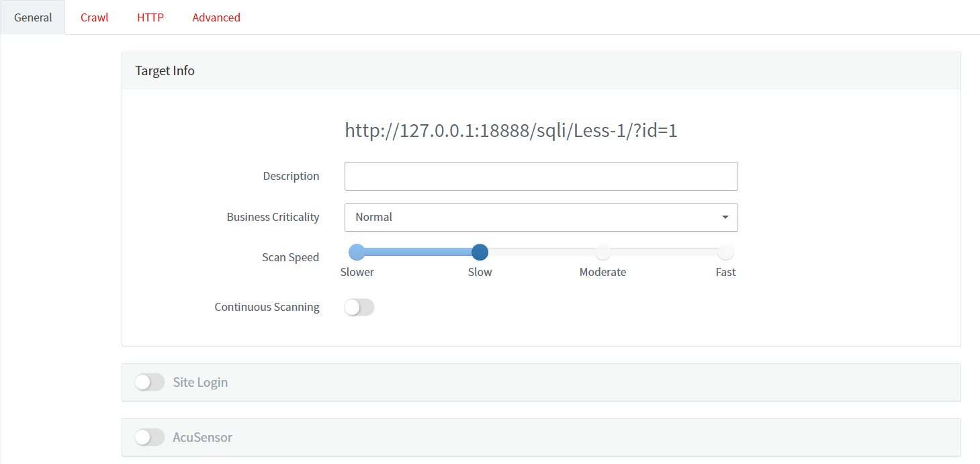
Task: Click the Moderate text label under slider
Action: [603, 272]
